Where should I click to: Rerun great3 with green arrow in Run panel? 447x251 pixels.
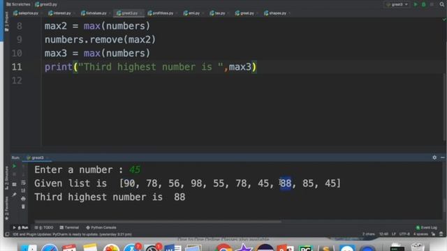click(14, 166)
